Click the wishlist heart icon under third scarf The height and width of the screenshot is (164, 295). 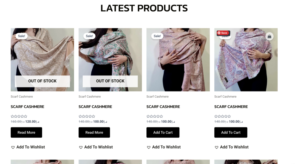[x=149, y=147]
